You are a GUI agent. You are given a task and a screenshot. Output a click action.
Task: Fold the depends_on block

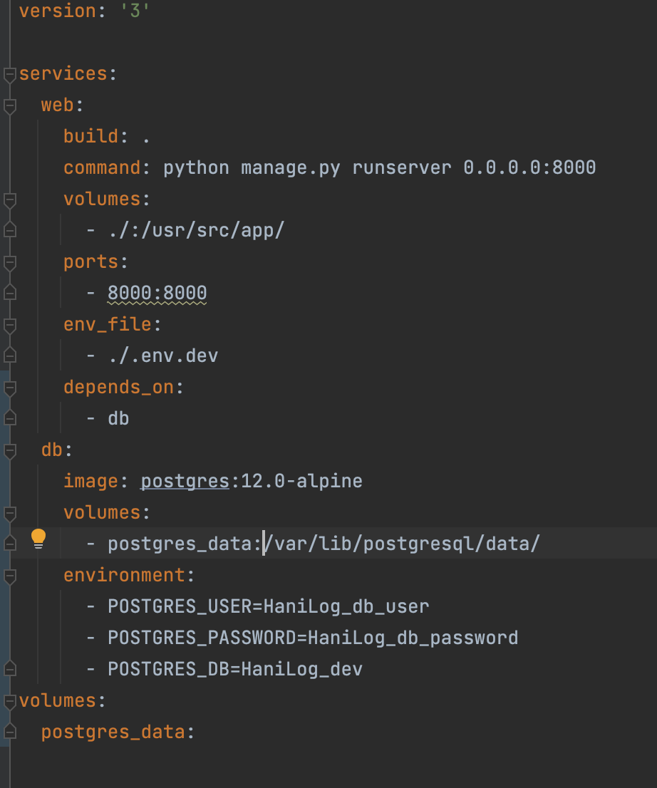[x=9, y=388]
